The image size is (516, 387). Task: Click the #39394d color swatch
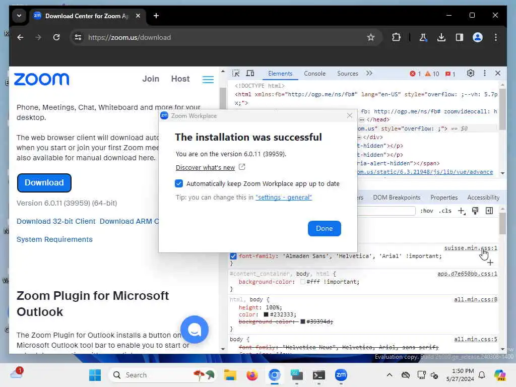(x=302, y=321)
